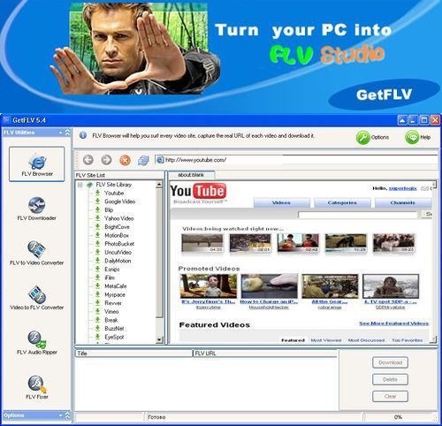Viewport: 442px width, 426px height.
Task: Open the Options wrench button
Action: coord(372,137)
